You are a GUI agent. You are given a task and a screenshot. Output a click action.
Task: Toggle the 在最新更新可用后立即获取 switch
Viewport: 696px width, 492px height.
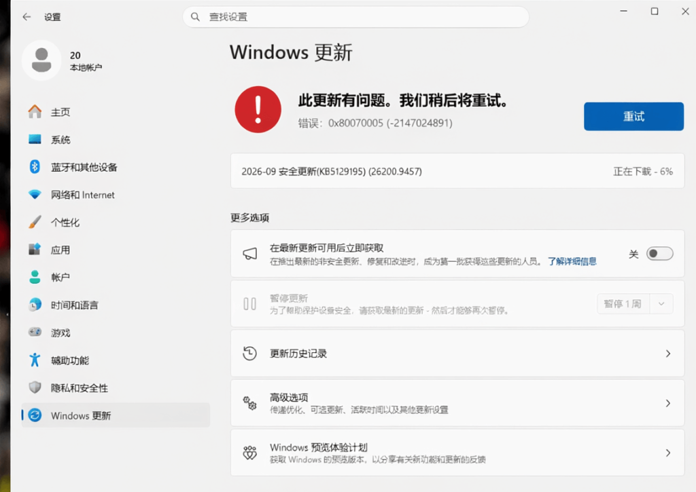coord(659,254)
